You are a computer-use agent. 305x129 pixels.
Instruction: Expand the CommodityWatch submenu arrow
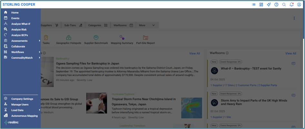[39, 58]
